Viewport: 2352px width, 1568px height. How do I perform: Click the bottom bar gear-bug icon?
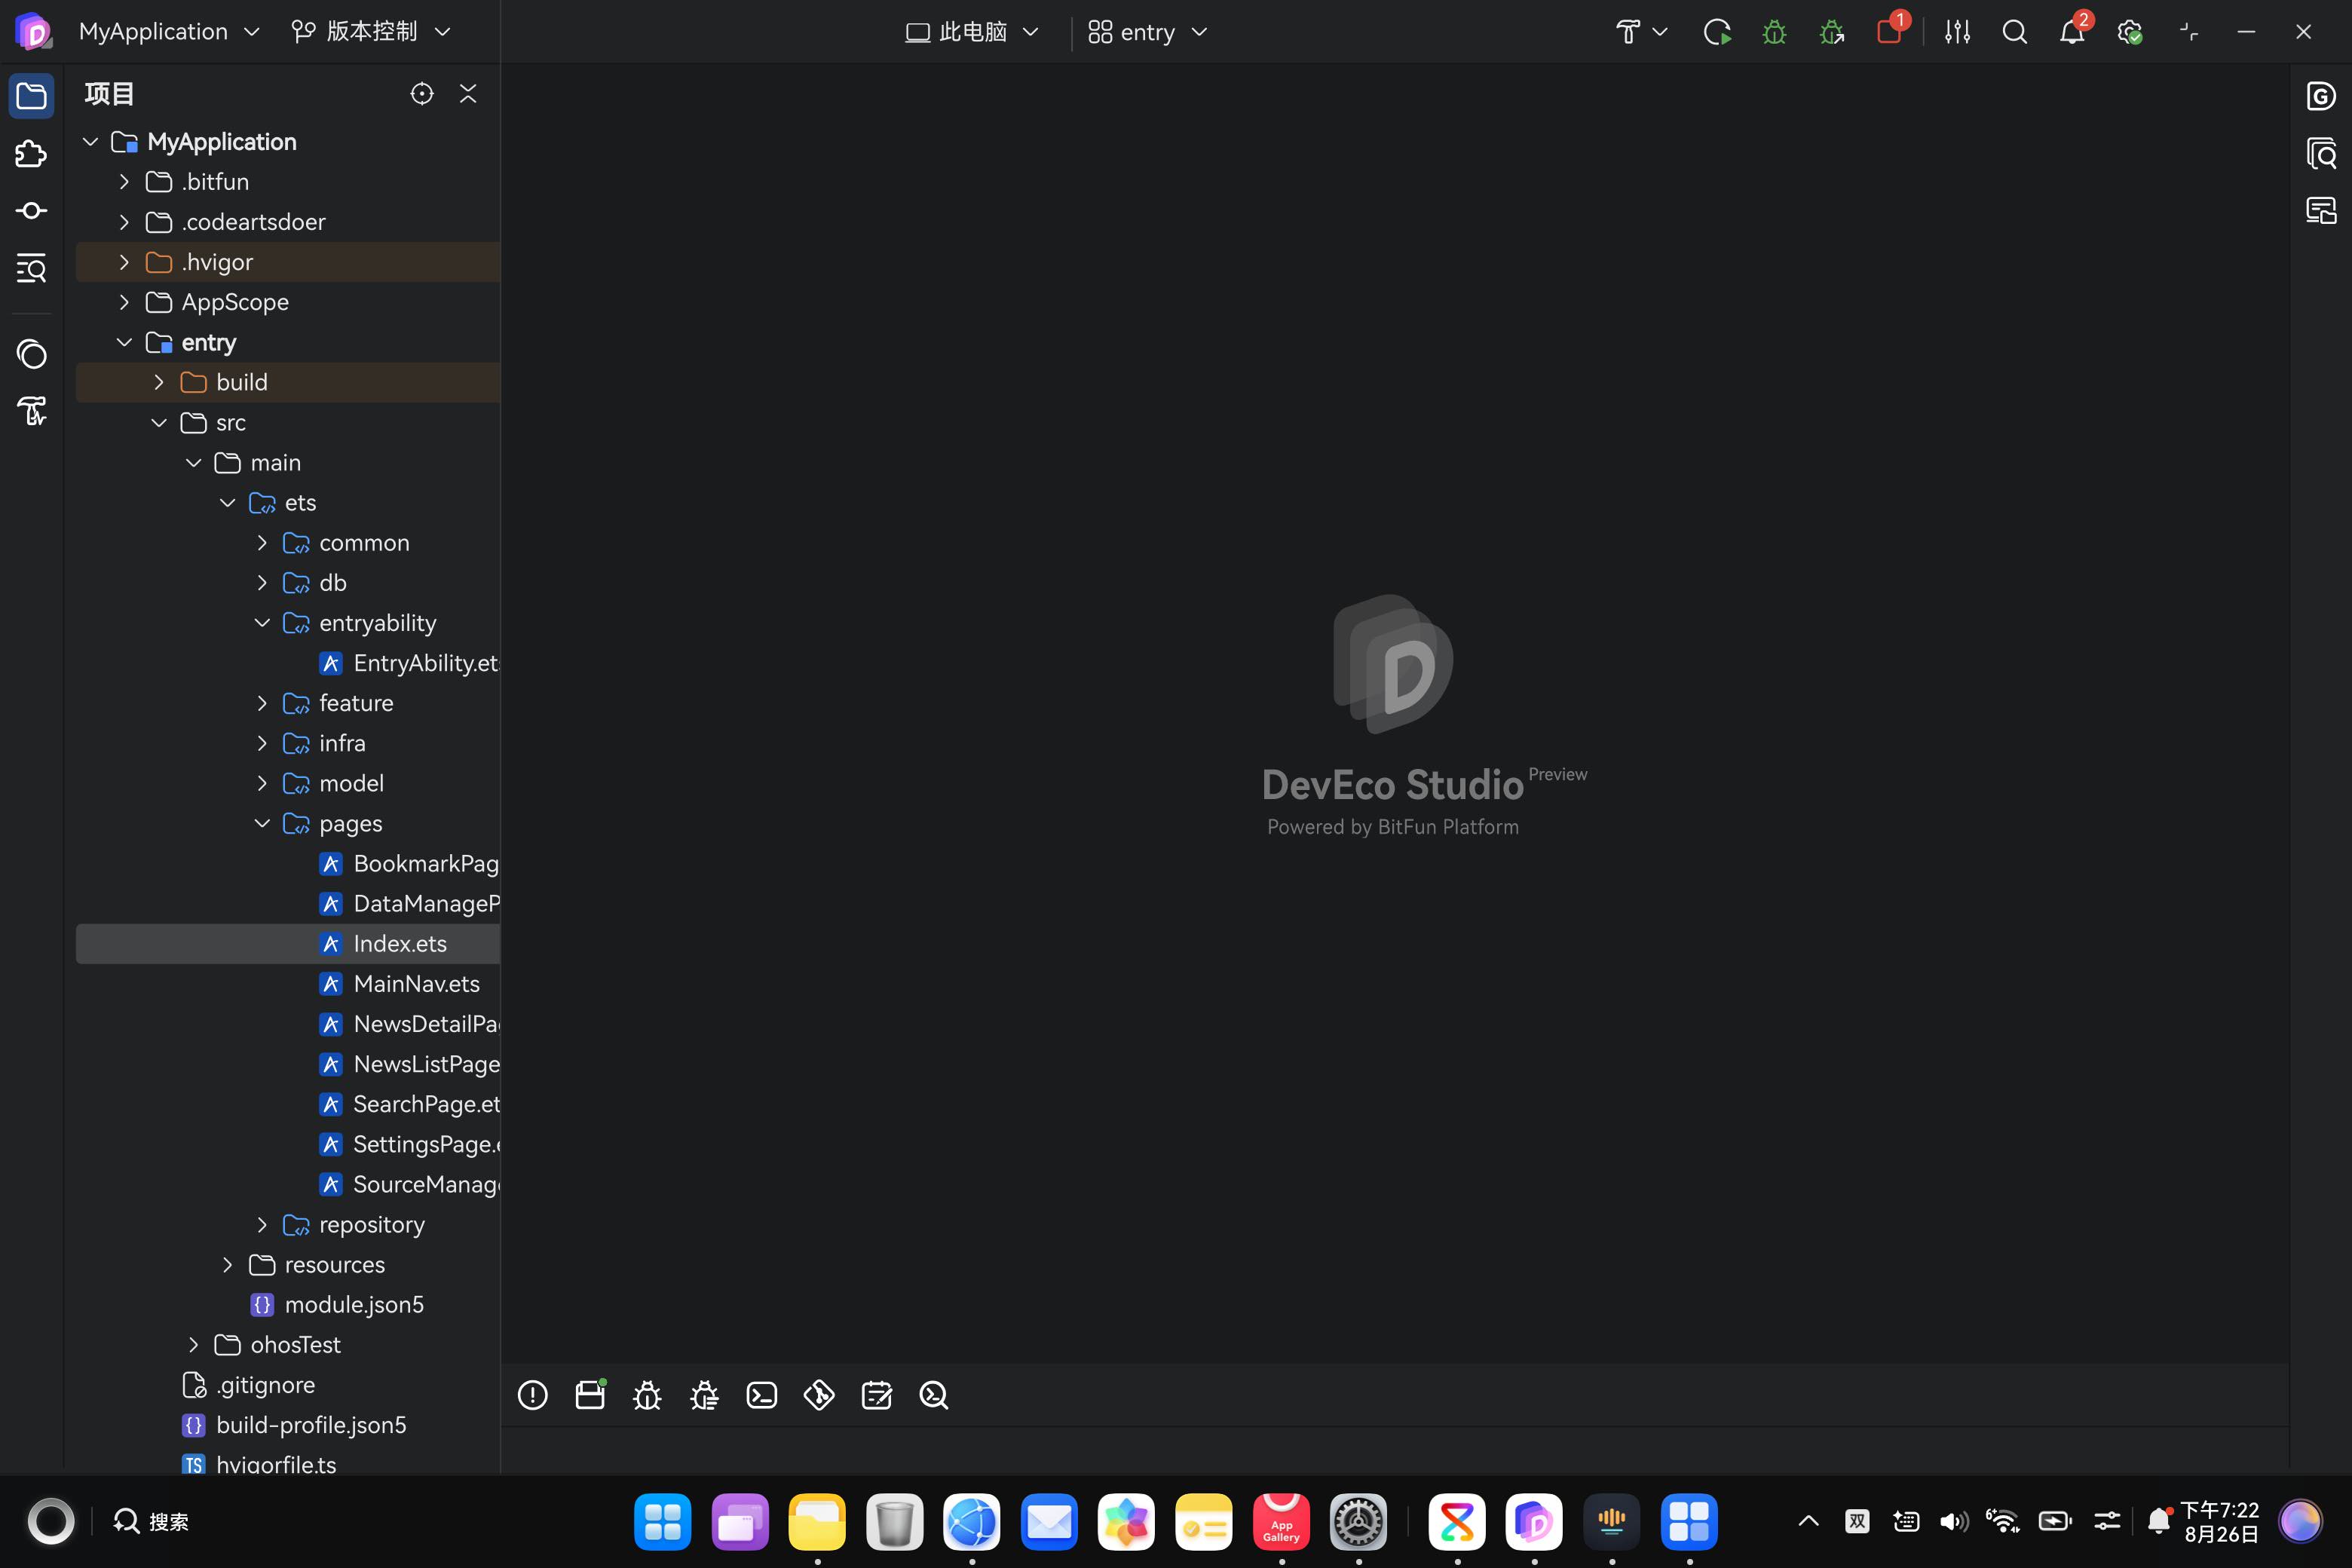[x=704, y=1395]
